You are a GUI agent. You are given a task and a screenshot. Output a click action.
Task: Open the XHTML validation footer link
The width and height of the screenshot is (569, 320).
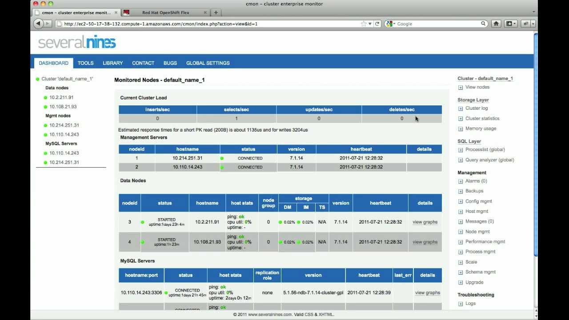326,315
